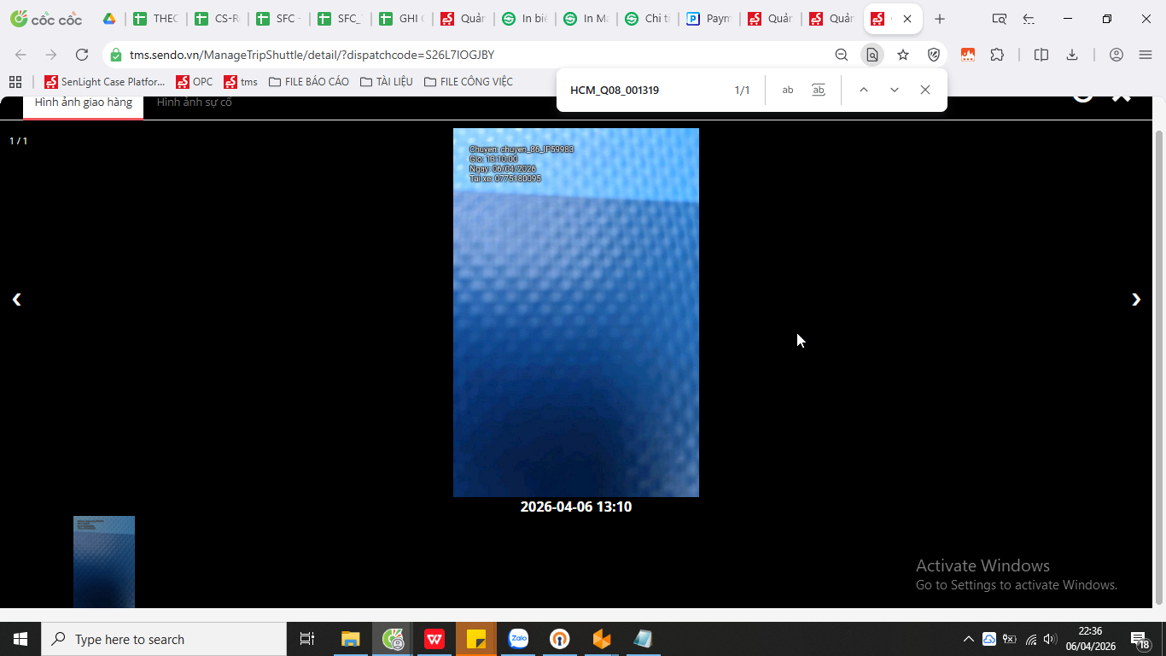Screen dimensions: 1166x656
Task: Switch to the In biê tab
Action: point(525,19)
